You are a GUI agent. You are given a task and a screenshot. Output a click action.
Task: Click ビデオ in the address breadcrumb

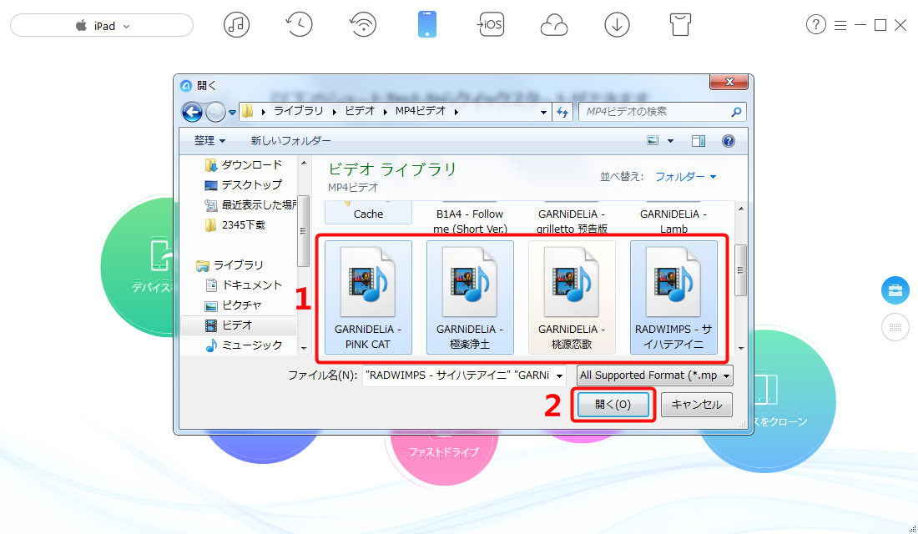(x=360, y=111)
